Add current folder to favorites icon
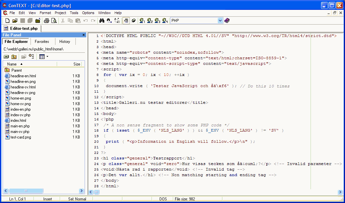Viewport: 345px width, 203px height. point(31,56)
